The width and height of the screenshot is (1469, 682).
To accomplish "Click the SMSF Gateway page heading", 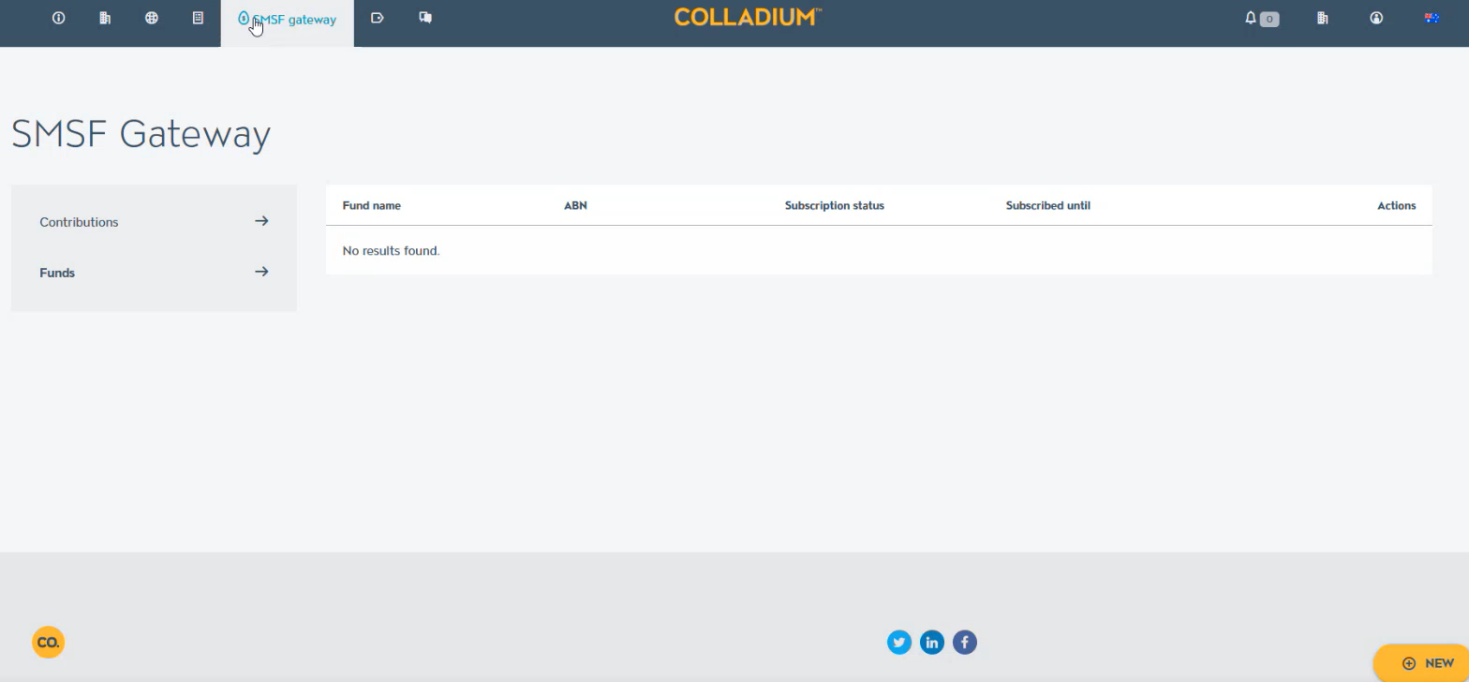I will click(141, 134).
